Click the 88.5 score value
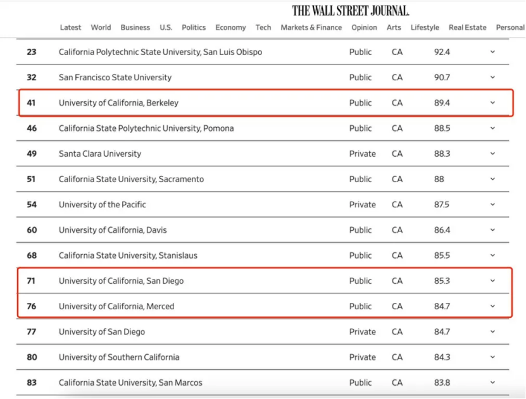The height and width of the screenshot is (399, 526). click(x=442, y=128)
